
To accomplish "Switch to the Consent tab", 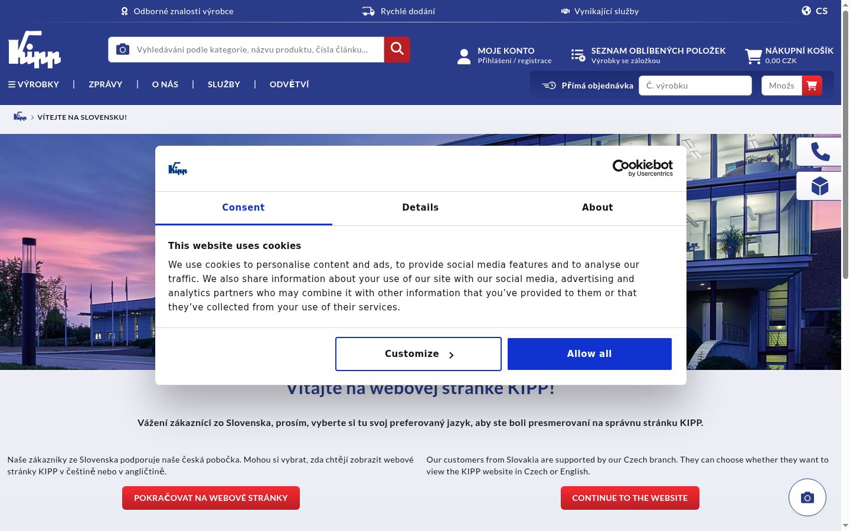I will click(243, 208).
